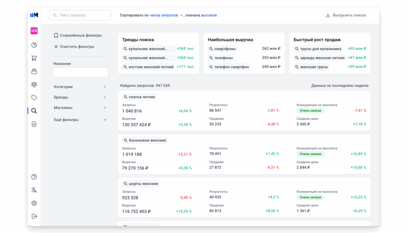Select the WB marketplace badge
This screenshot has height=233, width=407.
(x=34, y=31)
